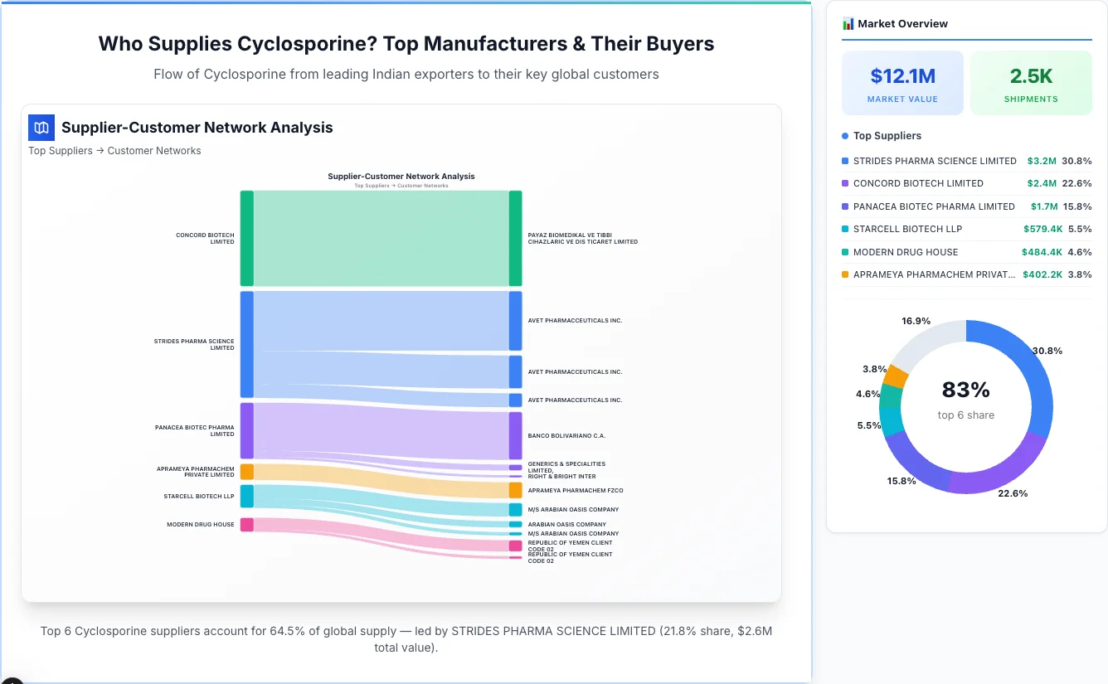Click the $12.1M Market Value card
Screen dimensions: 1108x684
point(902,82)
